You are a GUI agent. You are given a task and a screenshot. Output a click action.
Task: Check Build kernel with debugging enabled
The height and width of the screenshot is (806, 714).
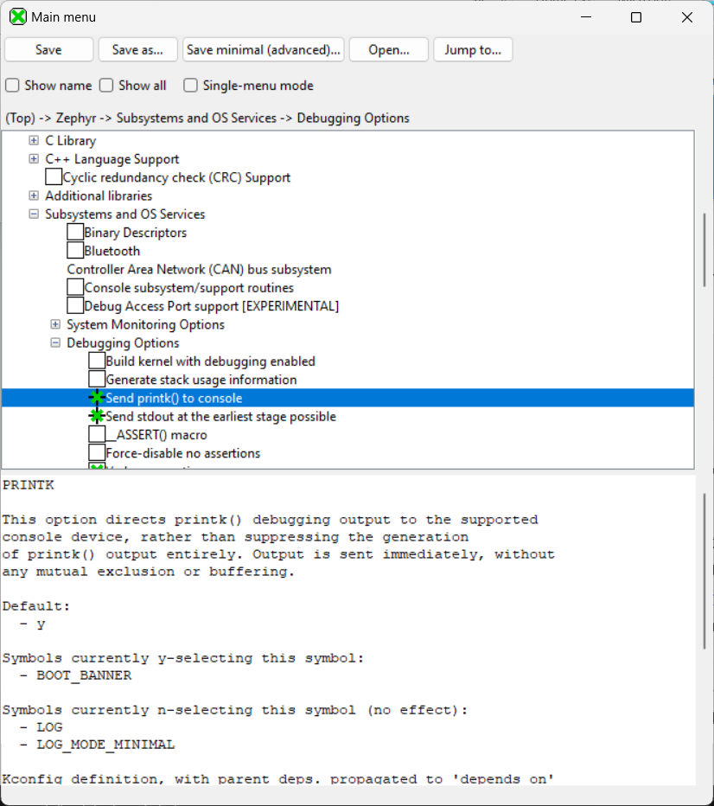[96, 361]
